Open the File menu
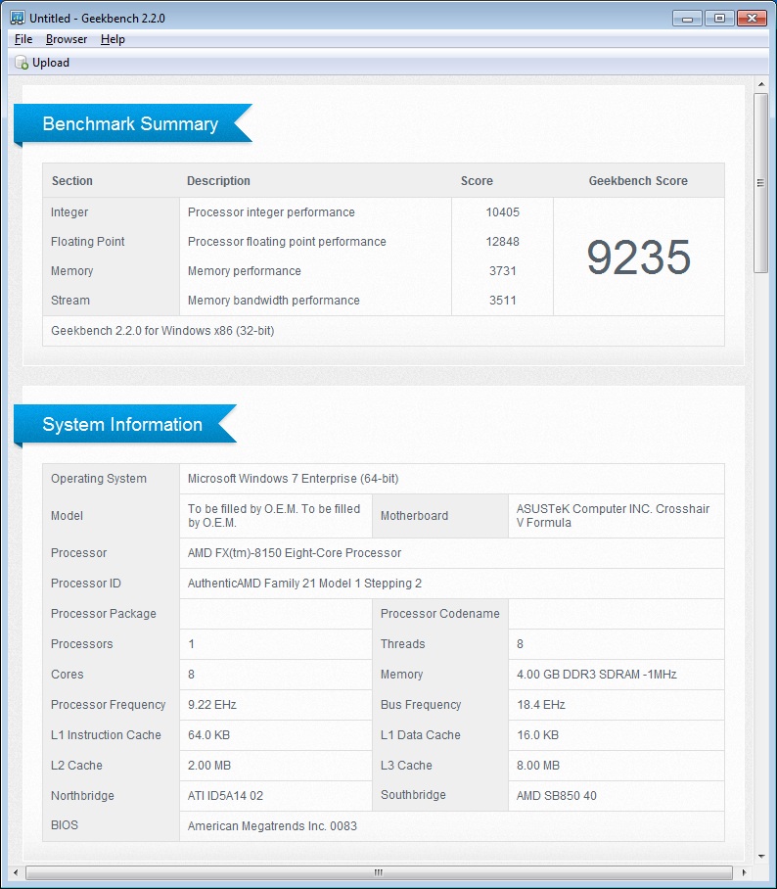777x889 pixels. [23, 39]
